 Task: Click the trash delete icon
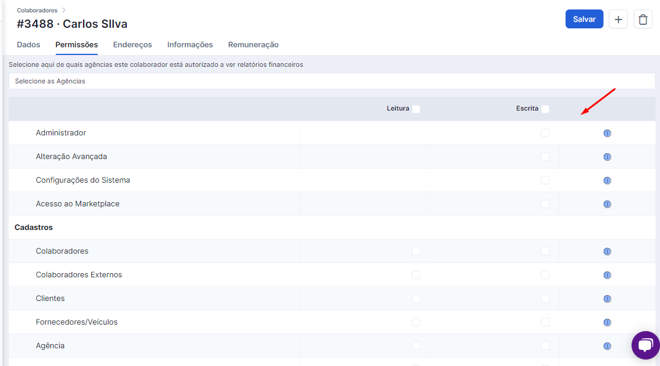643,20
